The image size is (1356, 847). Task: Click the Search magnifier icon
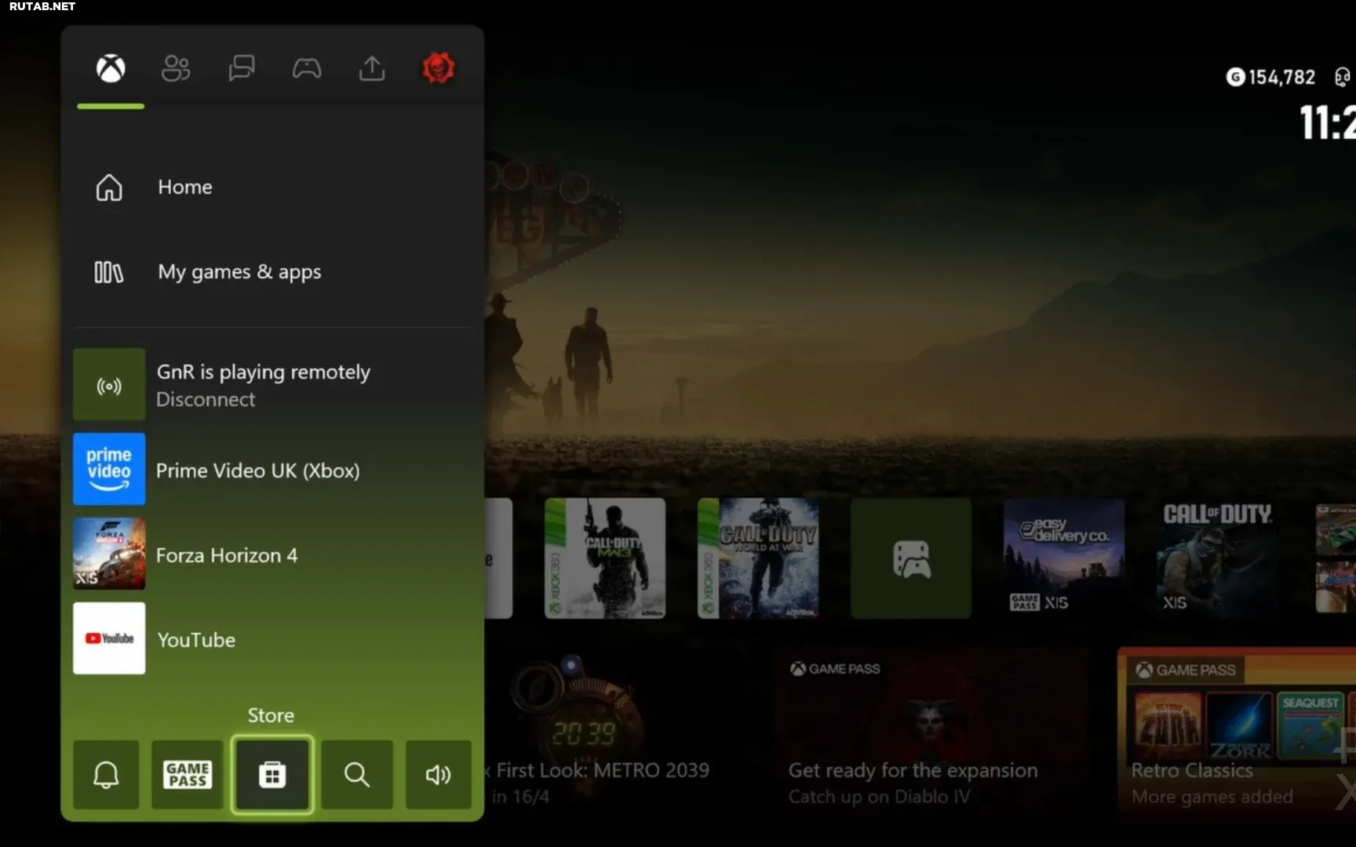tap(357, 775)
